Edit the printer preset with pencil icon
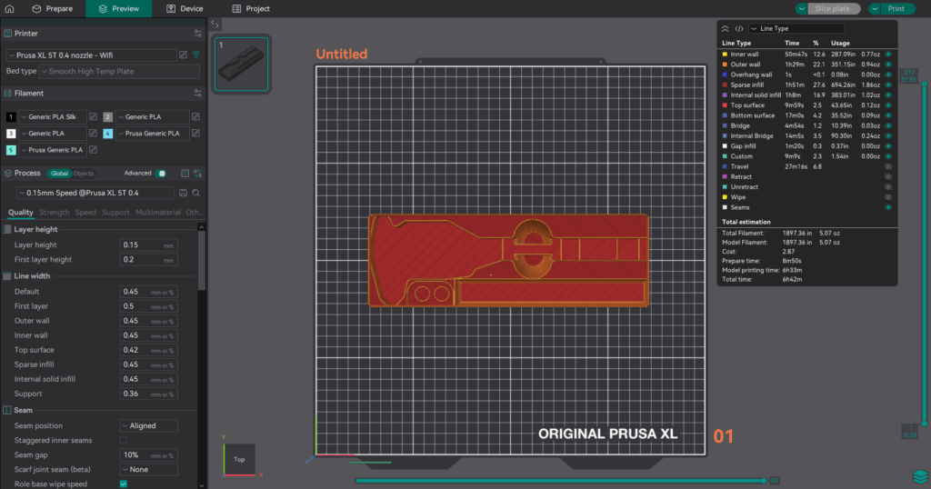Viewport: 931px width, 489px height. (x=183, y=55)
